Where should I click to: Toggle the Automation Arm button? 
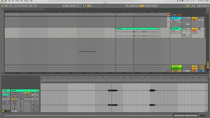coord(88,6)
